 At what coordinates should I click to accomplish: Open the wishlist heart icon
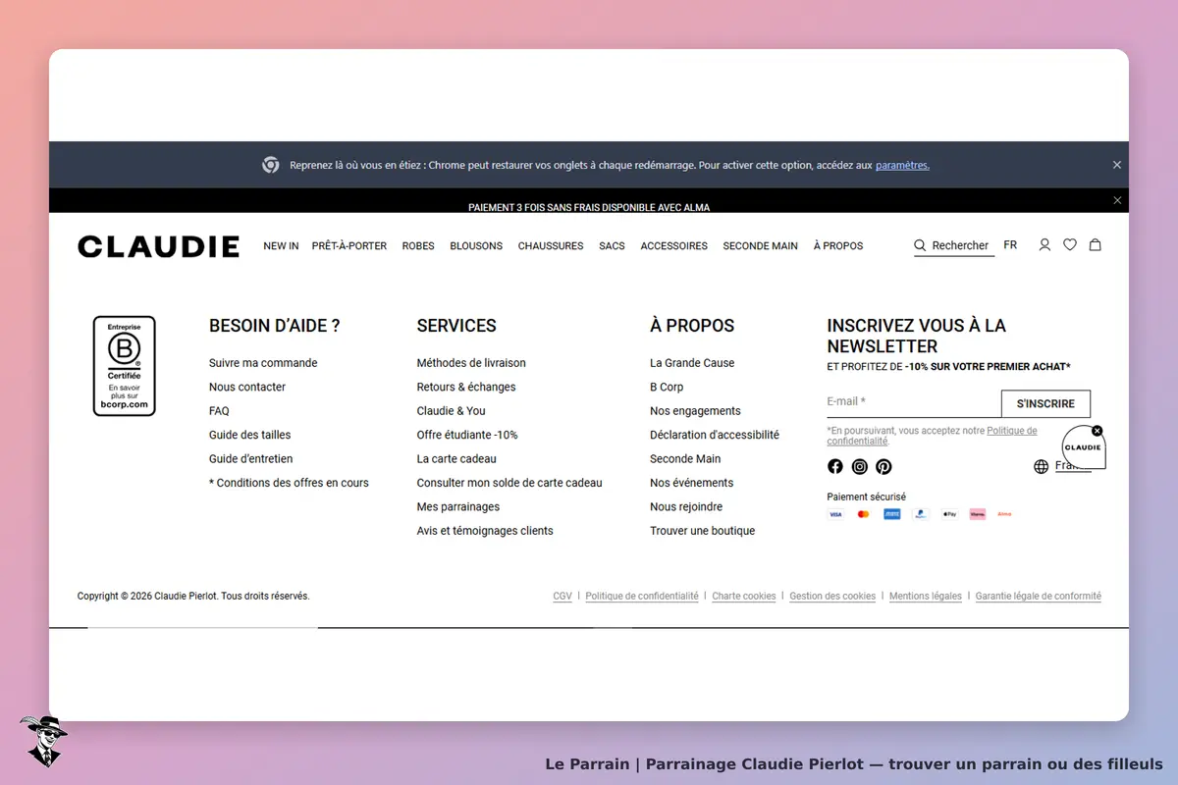point(1070,245)
